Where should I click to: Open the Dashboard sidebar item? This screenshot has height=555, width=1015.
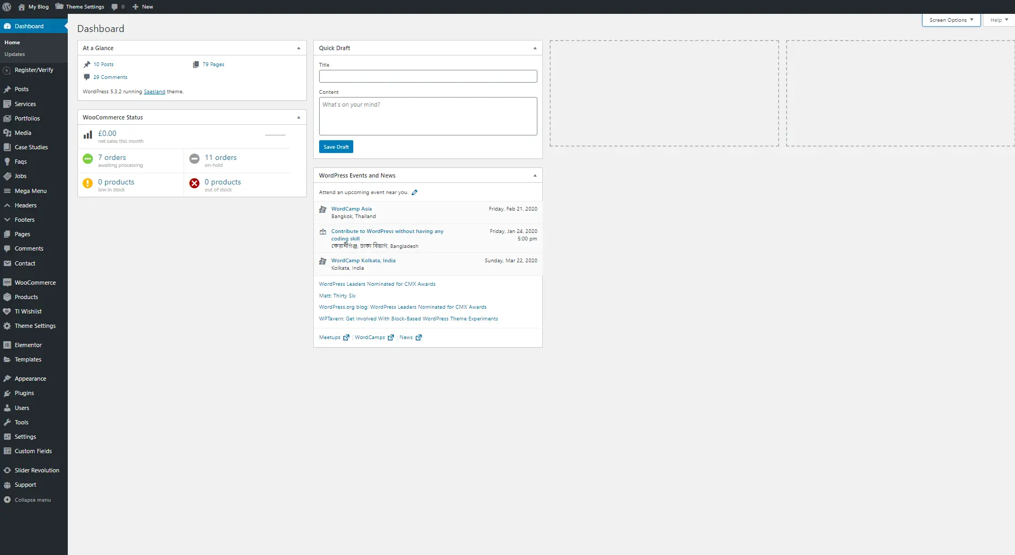[x=34, y=26]
